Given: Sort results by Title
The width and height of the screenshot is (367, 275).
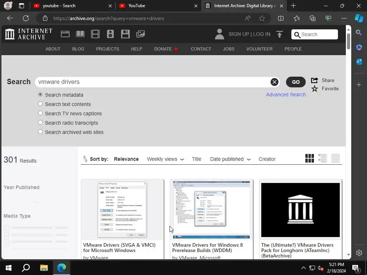Looking at the screenshot, I should click(x=197, y=159).
